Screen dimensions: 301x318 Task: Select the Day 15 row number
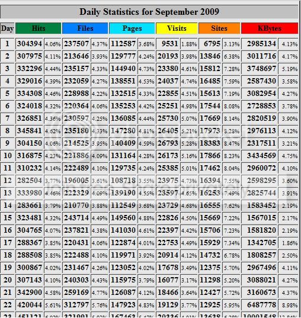click(x=7, y=217)
